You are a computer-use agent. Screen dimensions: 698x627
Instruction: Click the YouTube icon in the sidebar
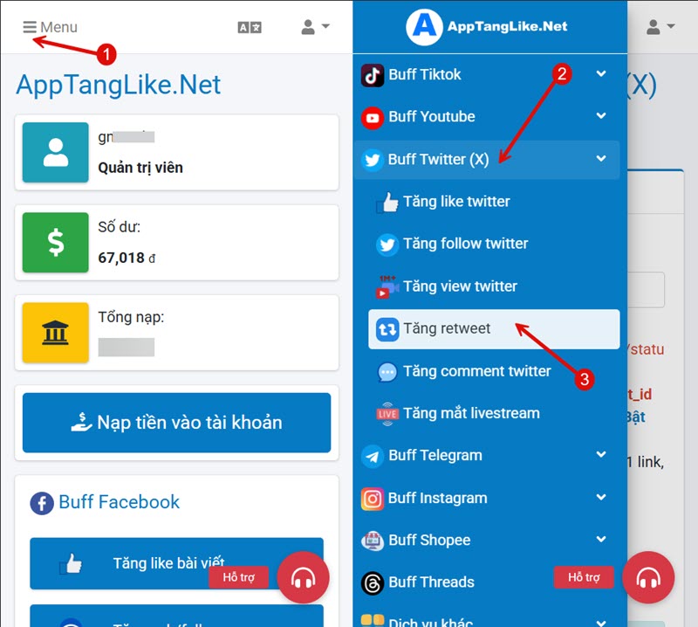click(373, 118)
